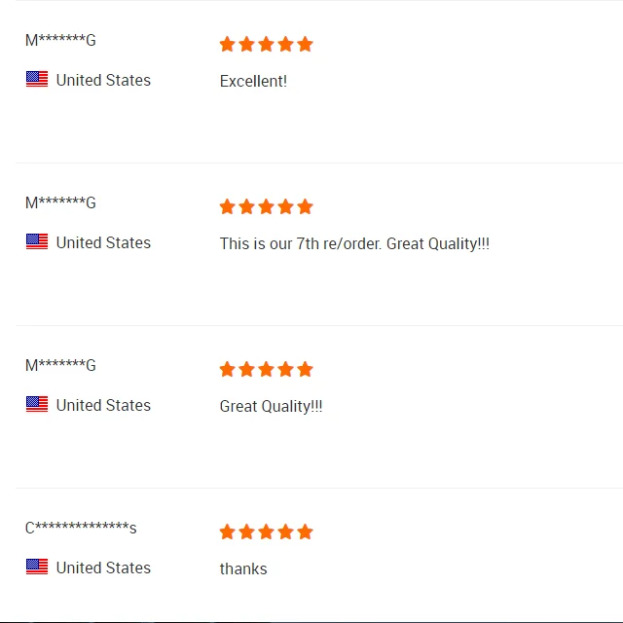Click the M*******G name on the 7th re/order review
Screen dimensions: 623x623
[x=60, y=203]
